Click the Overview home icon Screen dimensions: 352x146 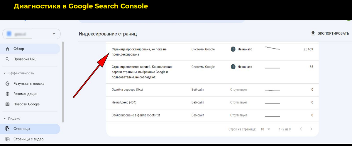click(x=8, y=49)
